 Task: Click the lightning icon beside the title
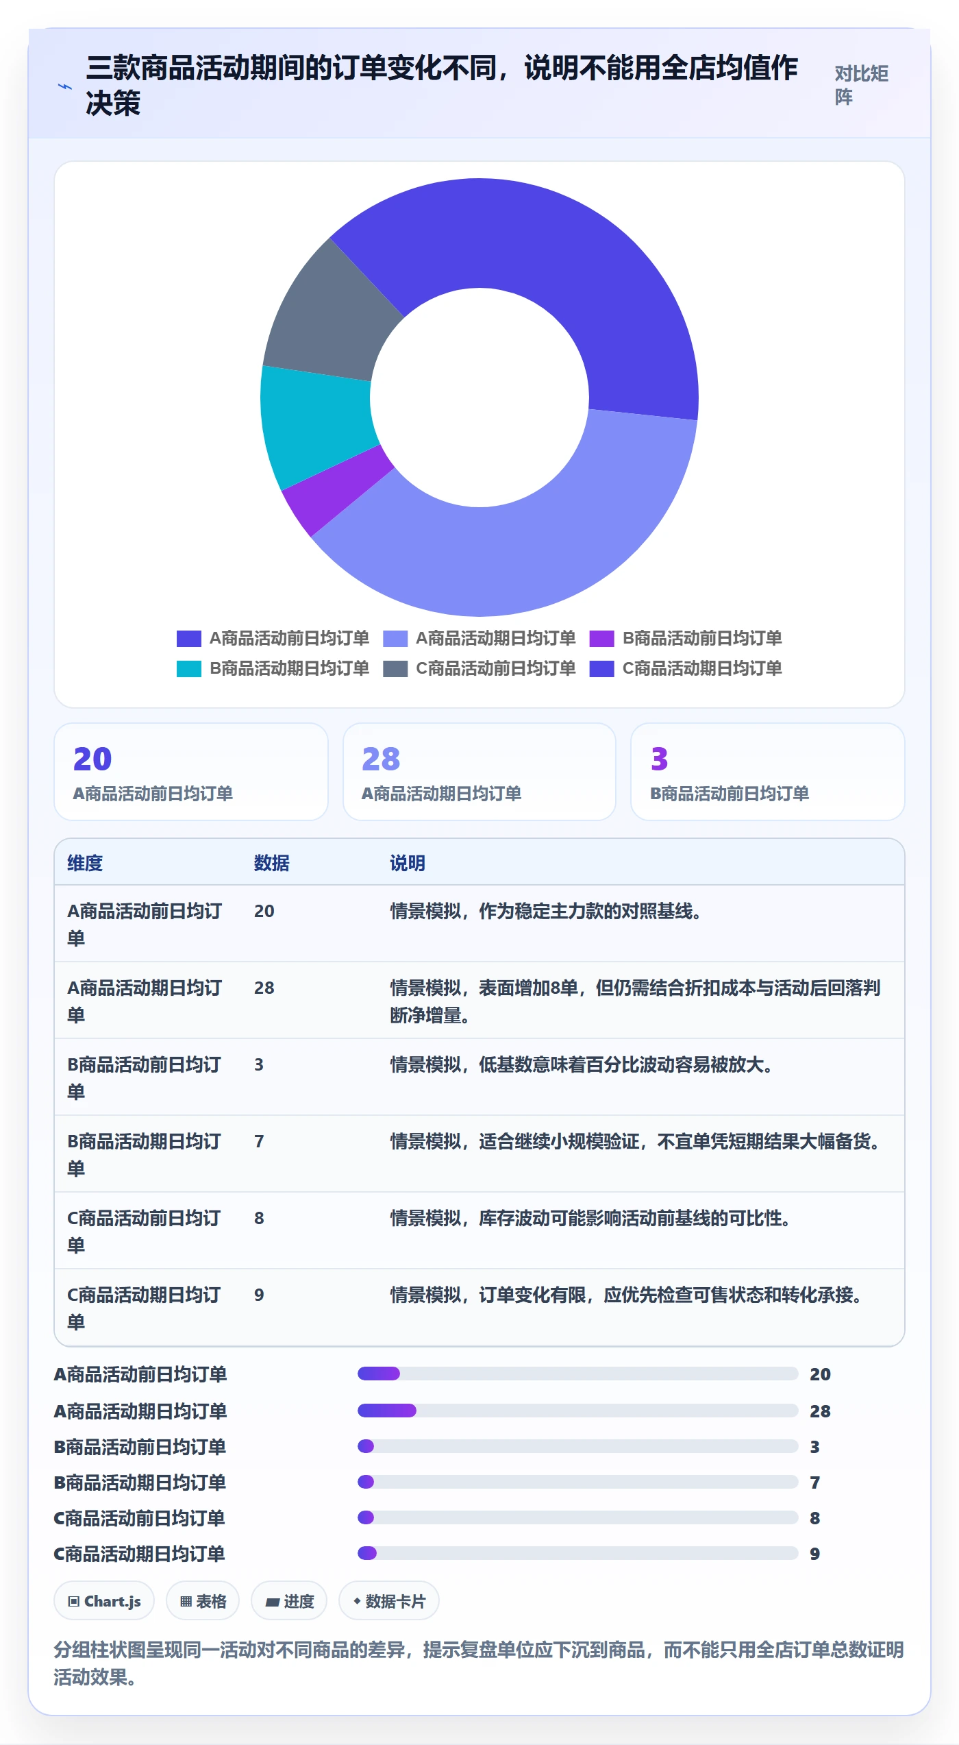[x=64, y=86]
